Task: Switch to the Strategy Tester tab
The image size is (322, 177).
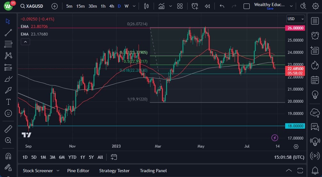Action: click(114, 171)
